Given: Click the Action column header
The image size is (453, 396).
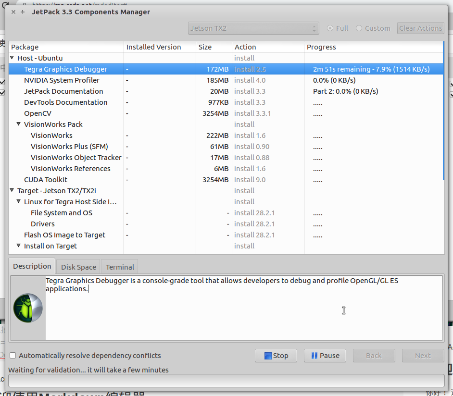Looking at the screenshot, I should tap(268, 47).
